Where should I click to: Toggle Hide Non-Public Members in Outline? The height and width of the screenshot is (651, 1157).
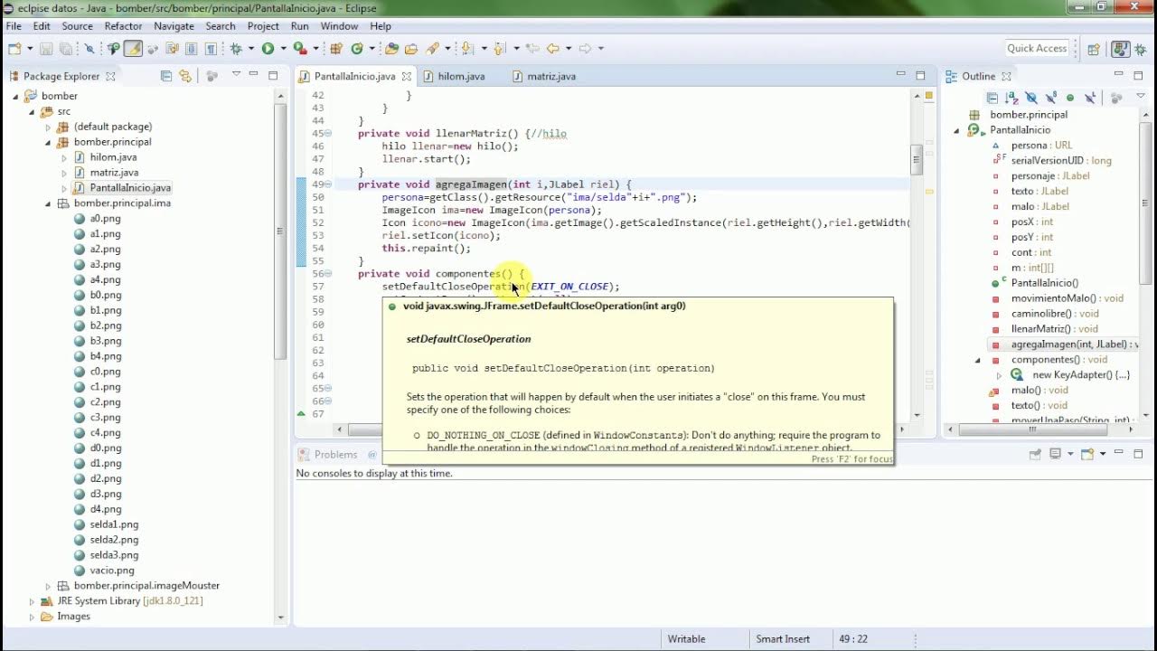[x=1070, y=98]
